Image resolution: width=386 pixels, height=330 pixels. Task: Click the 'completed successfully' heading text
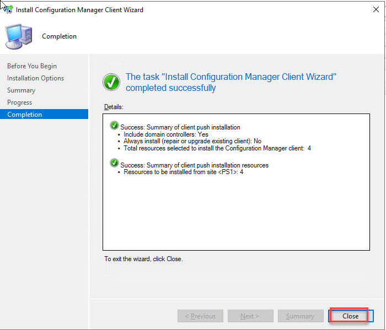click(x=171, y=88)
